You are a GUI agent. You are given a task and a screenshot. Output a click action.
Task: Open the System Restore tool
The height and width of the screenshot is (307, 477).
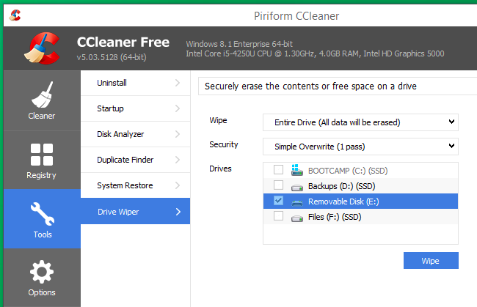pyautogui.click(x=135, y=185)
